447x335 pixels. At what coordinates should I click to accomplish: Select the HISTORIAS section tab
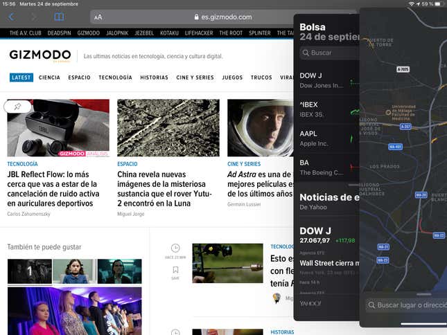coord(155,78)
